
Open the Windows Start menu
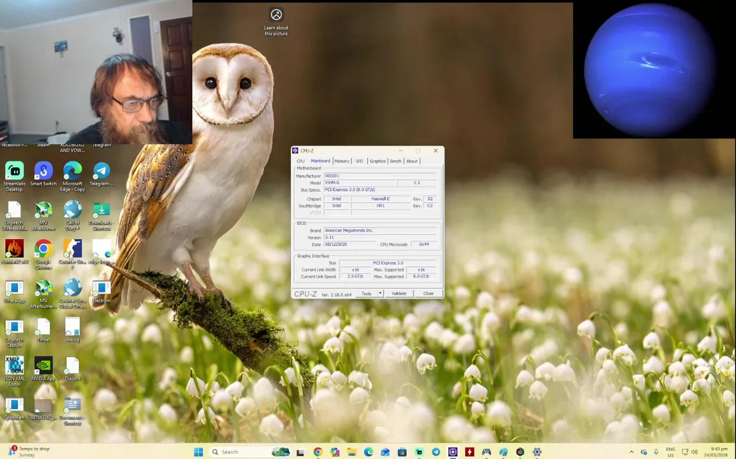point(198,451)
